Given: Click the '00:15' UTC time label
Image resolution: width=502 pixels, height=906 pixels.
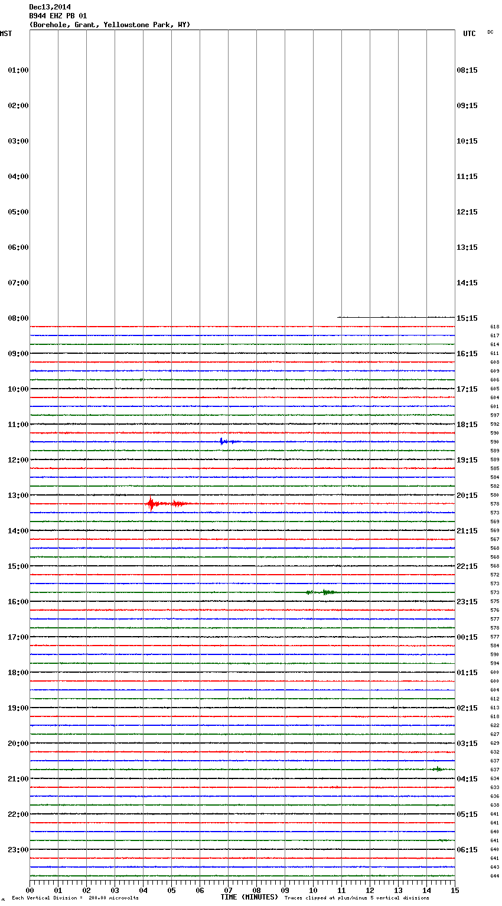Looking at the screenshot, I should point(467,637).
